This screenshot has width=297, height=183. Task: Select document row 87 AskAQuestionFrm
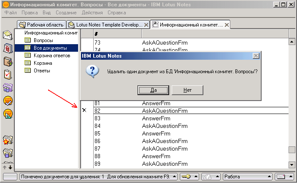tap(191, 149)
